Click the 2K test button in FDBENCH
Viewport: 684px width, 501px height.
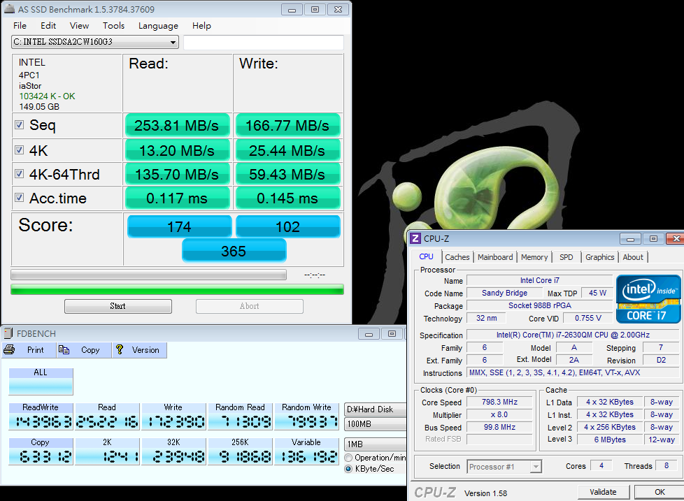(x=107, y=451)
